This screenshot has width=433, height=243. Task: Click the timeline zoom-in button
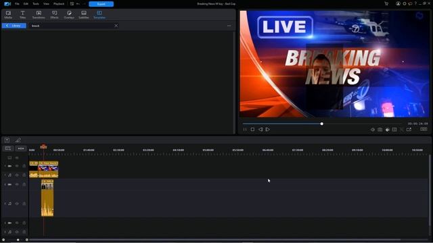click(x=27, y=240)
